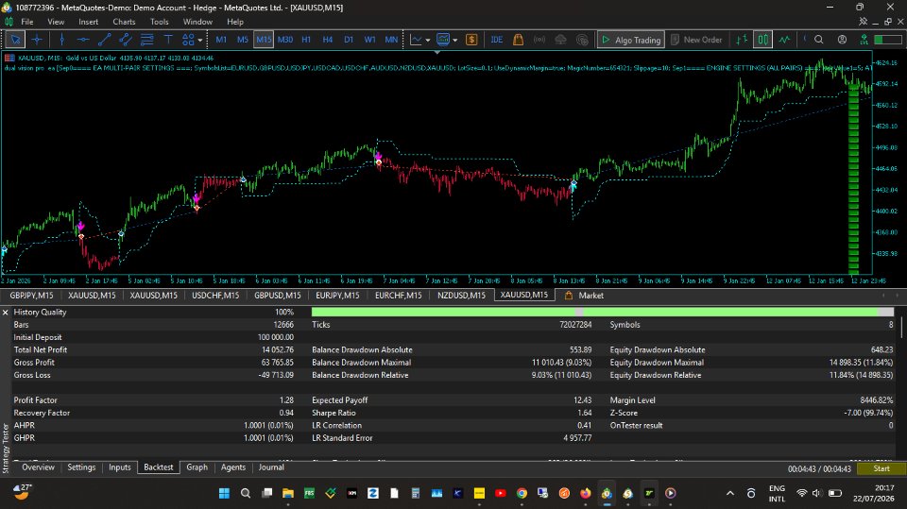This screenshot has width=907, height=509.
Task: Open the Tools menu
Action: [159, 22]
